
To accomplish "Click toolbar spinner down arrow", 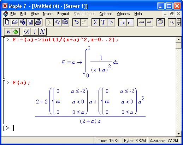I will pos(179,24).
